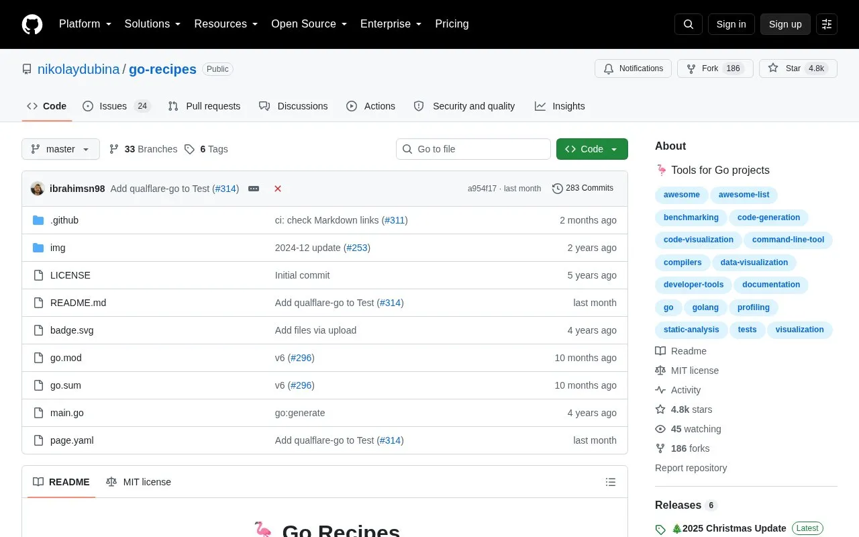This screenshot has width=859, height=537.
Task: Open the master branch selector
Action: coord(60,149)
